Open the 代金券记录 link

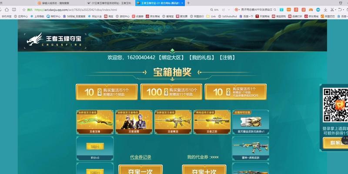tap(141, 157)
